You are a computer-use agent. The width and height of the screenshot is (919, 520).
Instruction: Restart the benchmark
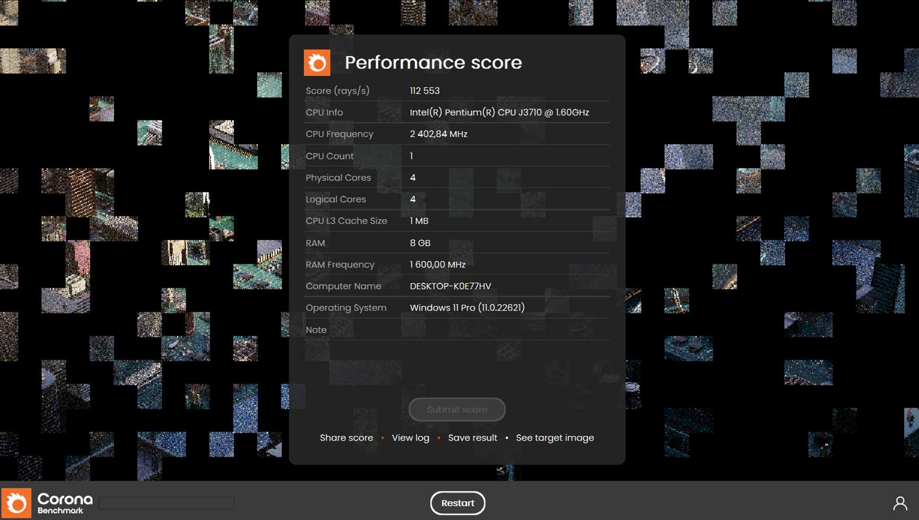click(457, 503)
